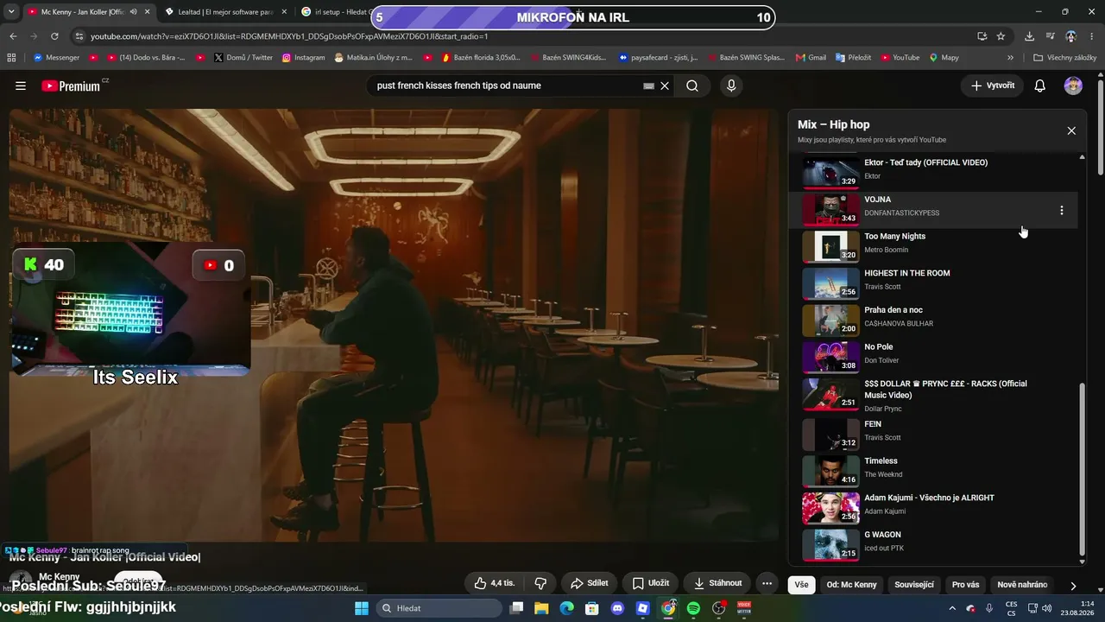Viewport: 1105px width, 622px height.
Task: Open the Všechny záložky bookmarks folder
Action: coord(1064,58)
